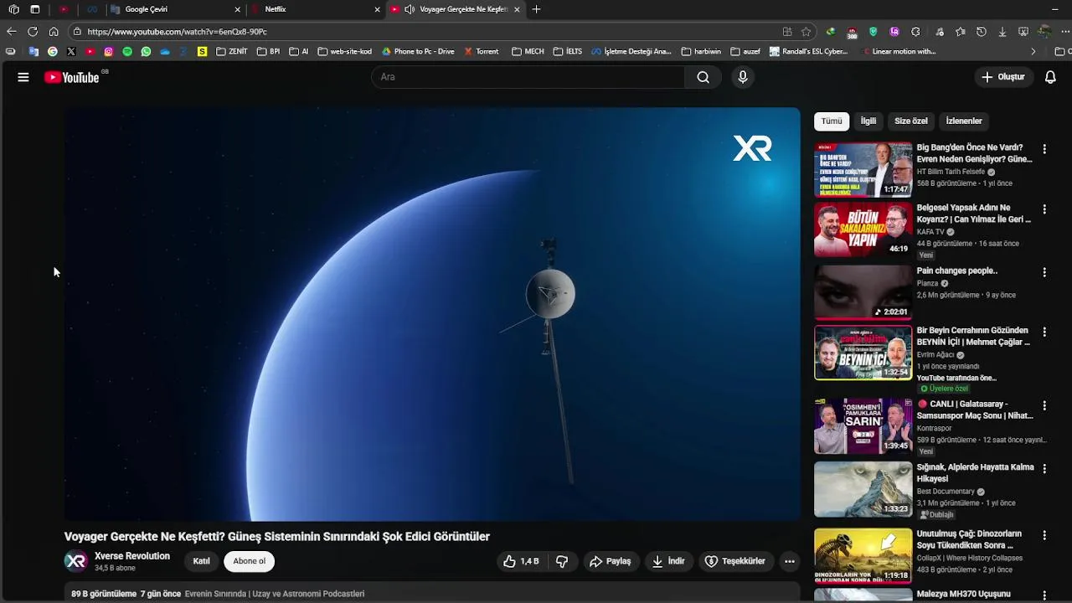Screen dimensions: 1072x603
Task: Open Xverse Revolution channel avatar
Action: coord(76,561)
